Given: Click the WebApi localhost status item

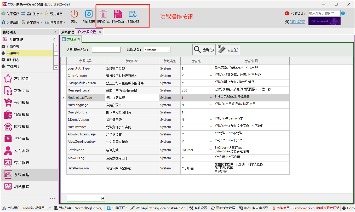Looking at the screenshot, I should 158,208.
